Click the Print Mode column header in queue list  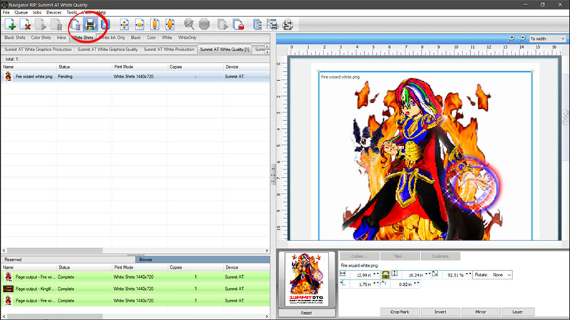[140, 67]
